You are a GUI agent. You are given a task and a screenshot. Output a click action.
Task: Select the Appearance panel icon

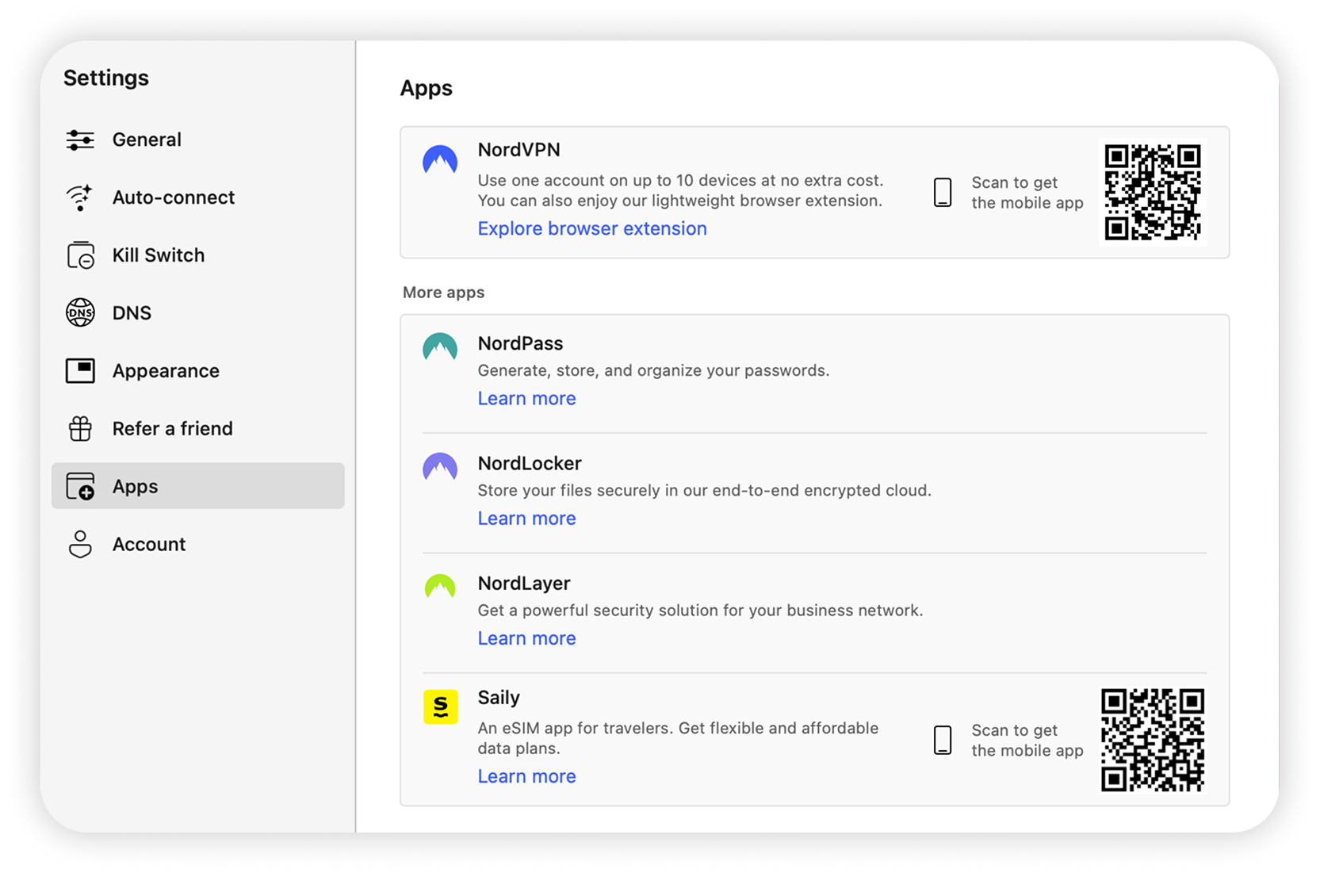[79, 370]
